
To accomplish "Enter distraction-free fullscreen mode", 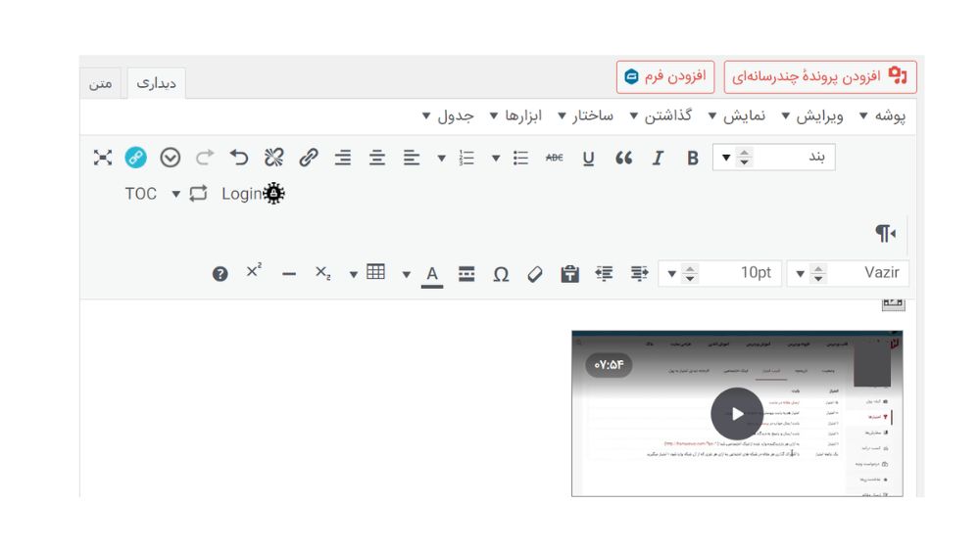I will coord(103,158).
